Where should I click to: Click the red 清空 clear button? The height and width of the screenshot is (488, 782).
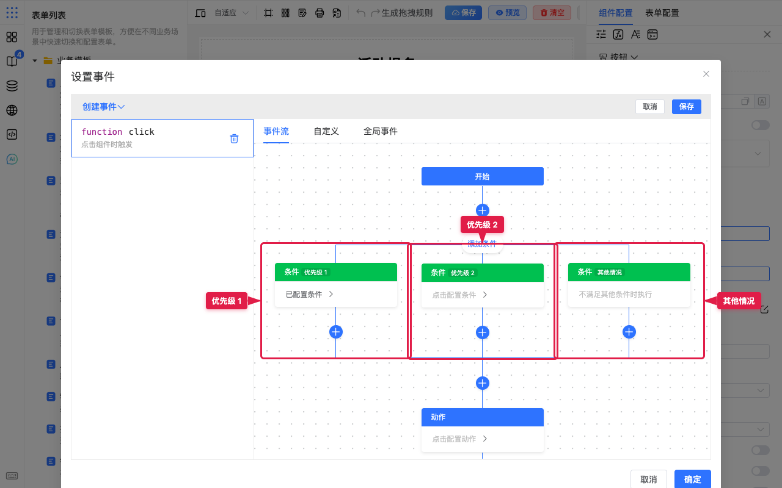click(x=552, y=13)
